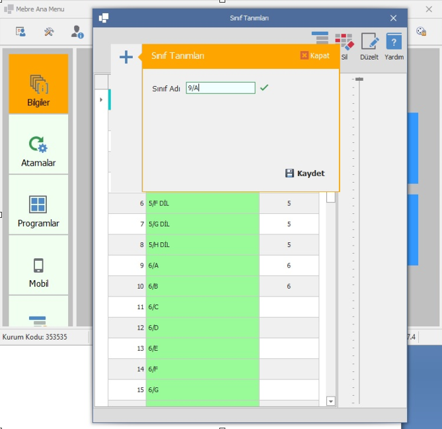Click the Sınıf Tanımları window title icon

pos(104,18)
